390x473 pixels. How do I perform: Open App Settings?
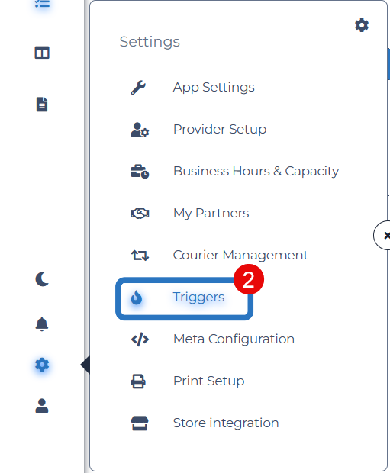coord(214,87)
